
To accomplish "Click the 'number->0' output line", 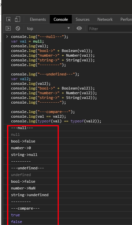I will (21, 148).
